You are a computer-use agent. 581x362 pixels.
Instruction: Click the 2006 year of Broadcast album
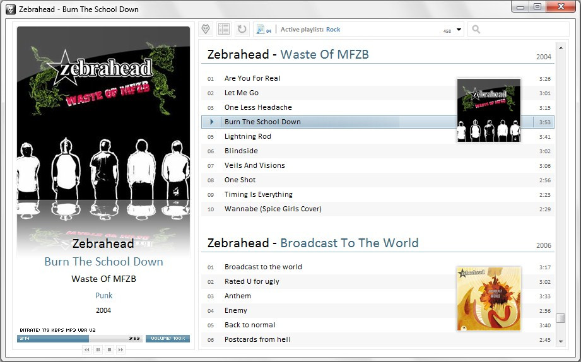pos(544,245)
